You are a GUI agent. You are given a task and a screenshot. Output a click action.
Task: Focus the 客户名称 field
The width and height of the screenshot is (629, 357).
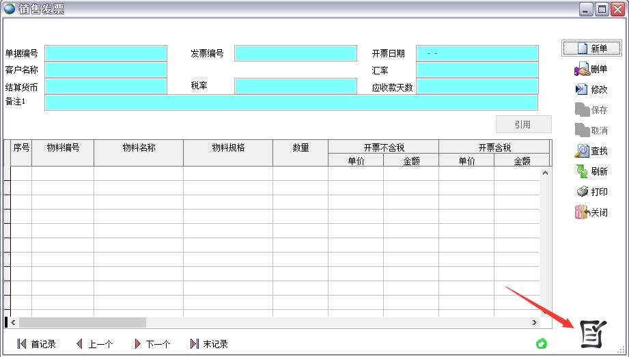tap(106, 70)
